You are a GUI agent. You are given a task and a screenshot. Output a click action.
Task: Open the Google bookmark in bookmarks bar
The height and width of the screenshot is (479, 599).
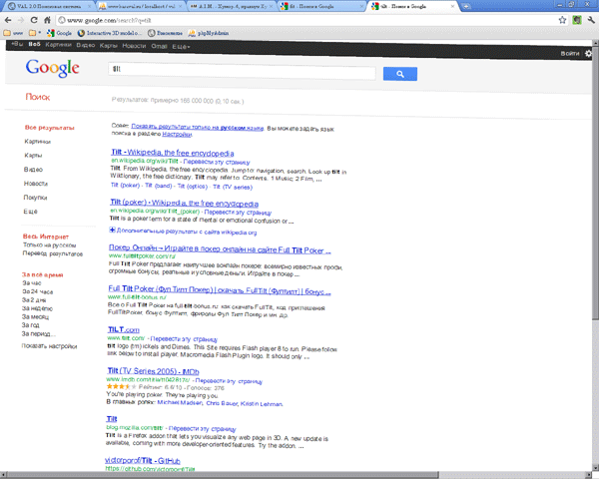tap(59, 33)
